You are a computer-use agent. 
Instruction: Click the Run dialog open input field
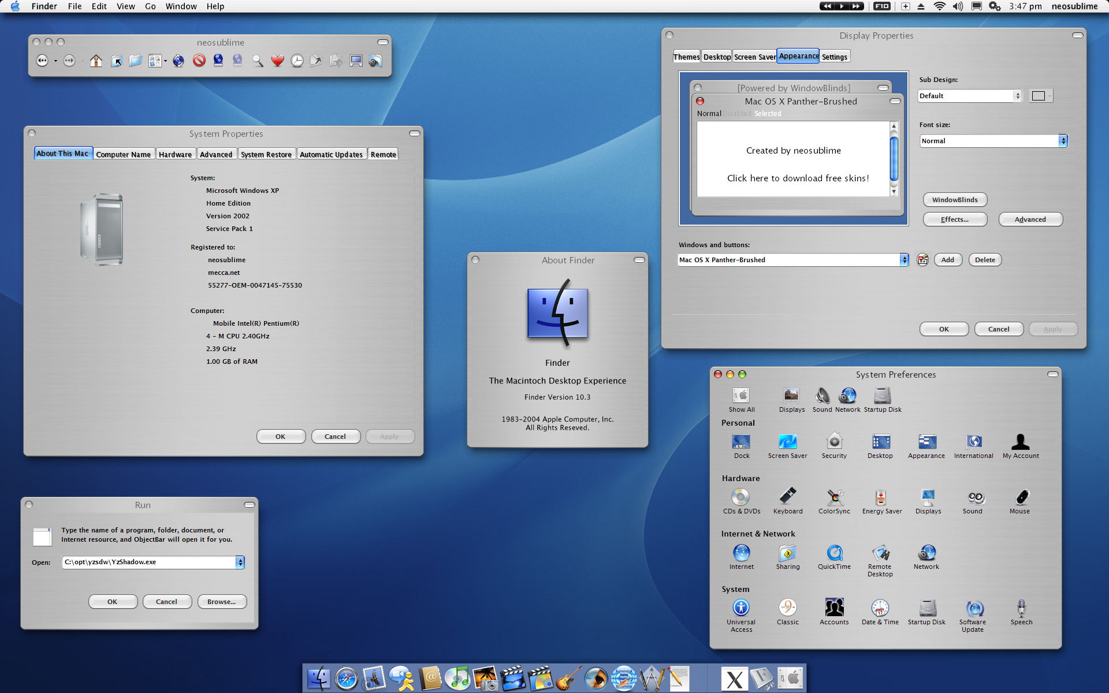point(148,562)
